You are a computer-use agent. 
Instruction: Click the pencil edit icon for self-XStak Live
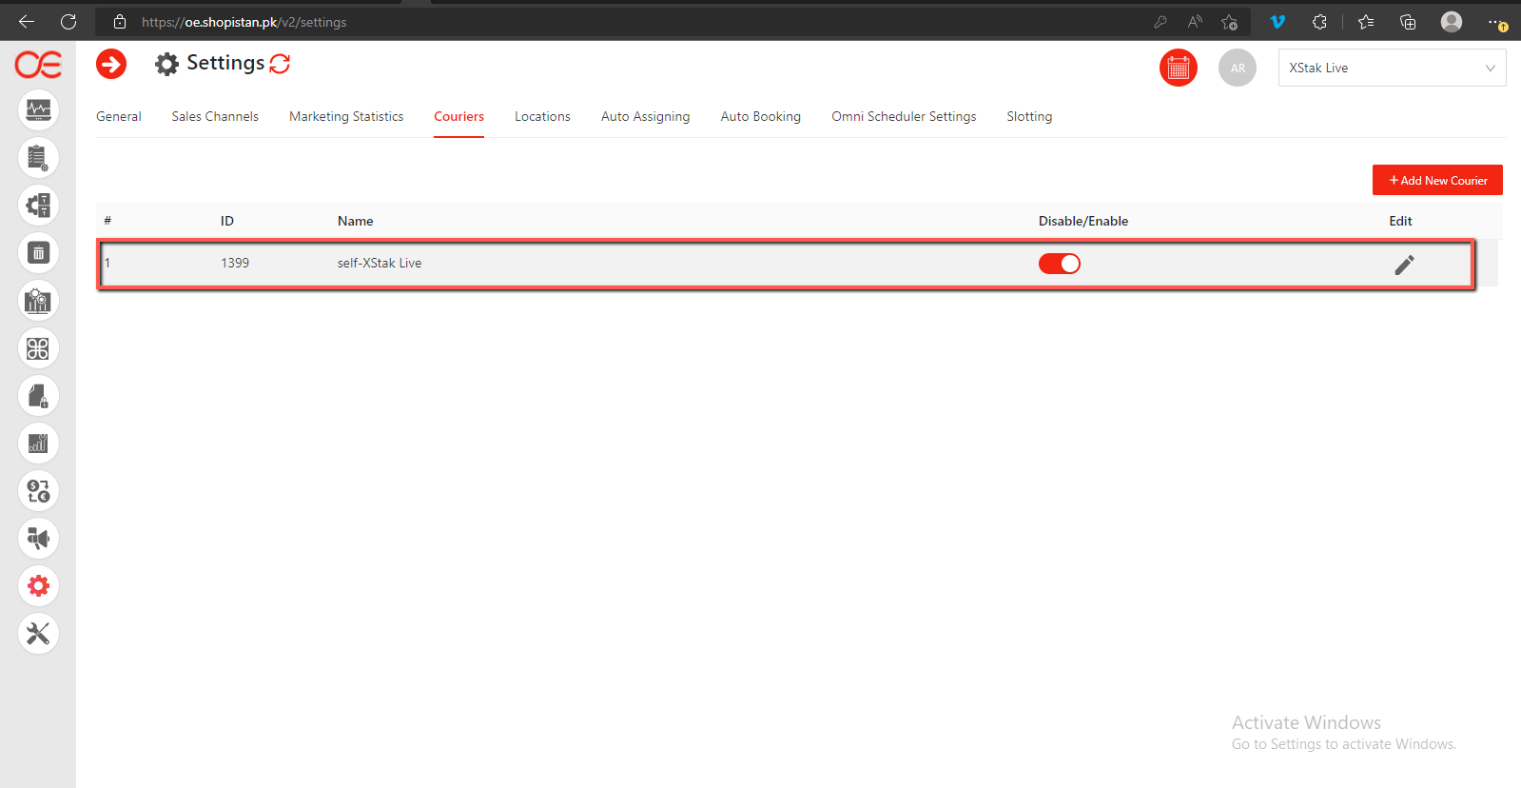point(1404,265)
